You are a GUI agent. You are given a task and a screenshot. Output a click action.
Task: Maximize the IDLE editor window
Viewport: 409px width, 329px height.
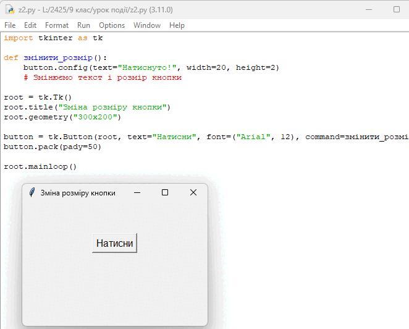coord(397,10)
